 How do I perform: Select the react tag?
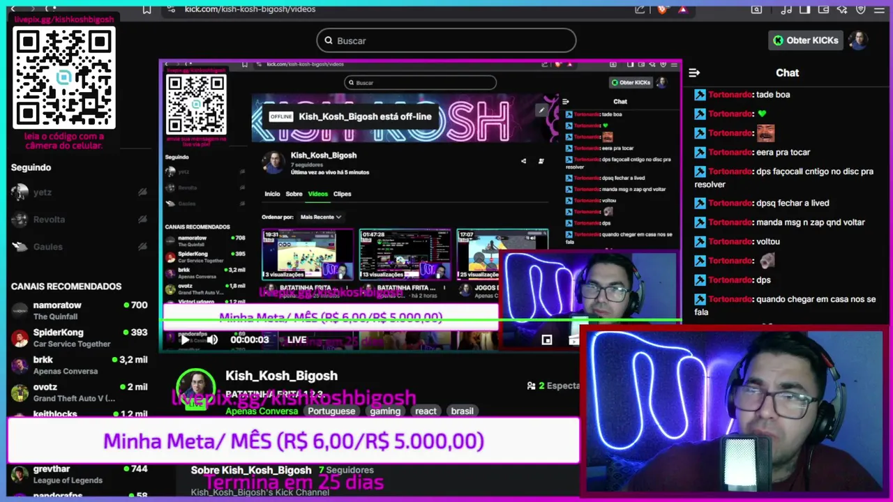(426, 411)
